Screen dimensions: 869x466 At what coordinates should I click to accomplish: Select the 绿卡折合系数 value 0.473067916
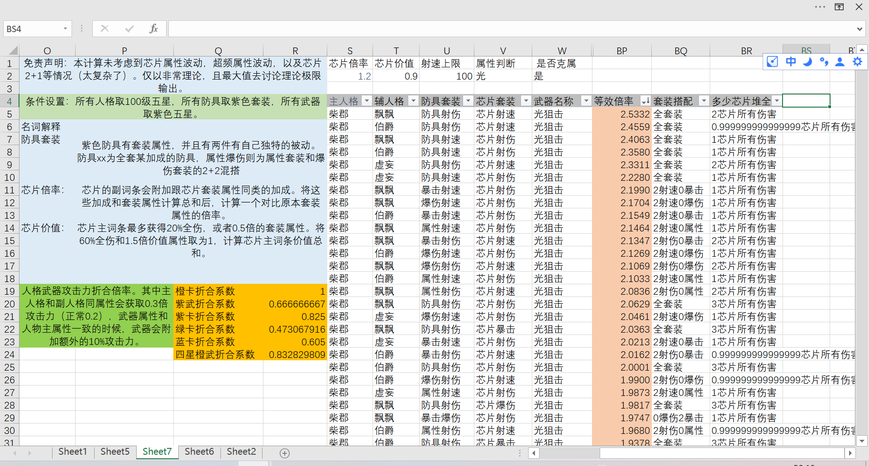pos(295,329)
